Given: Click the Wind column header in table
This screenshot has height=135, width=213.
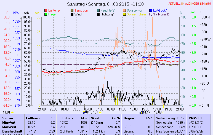Looking at the screenshot, I should pyautogui.click(x=95, y=118).
